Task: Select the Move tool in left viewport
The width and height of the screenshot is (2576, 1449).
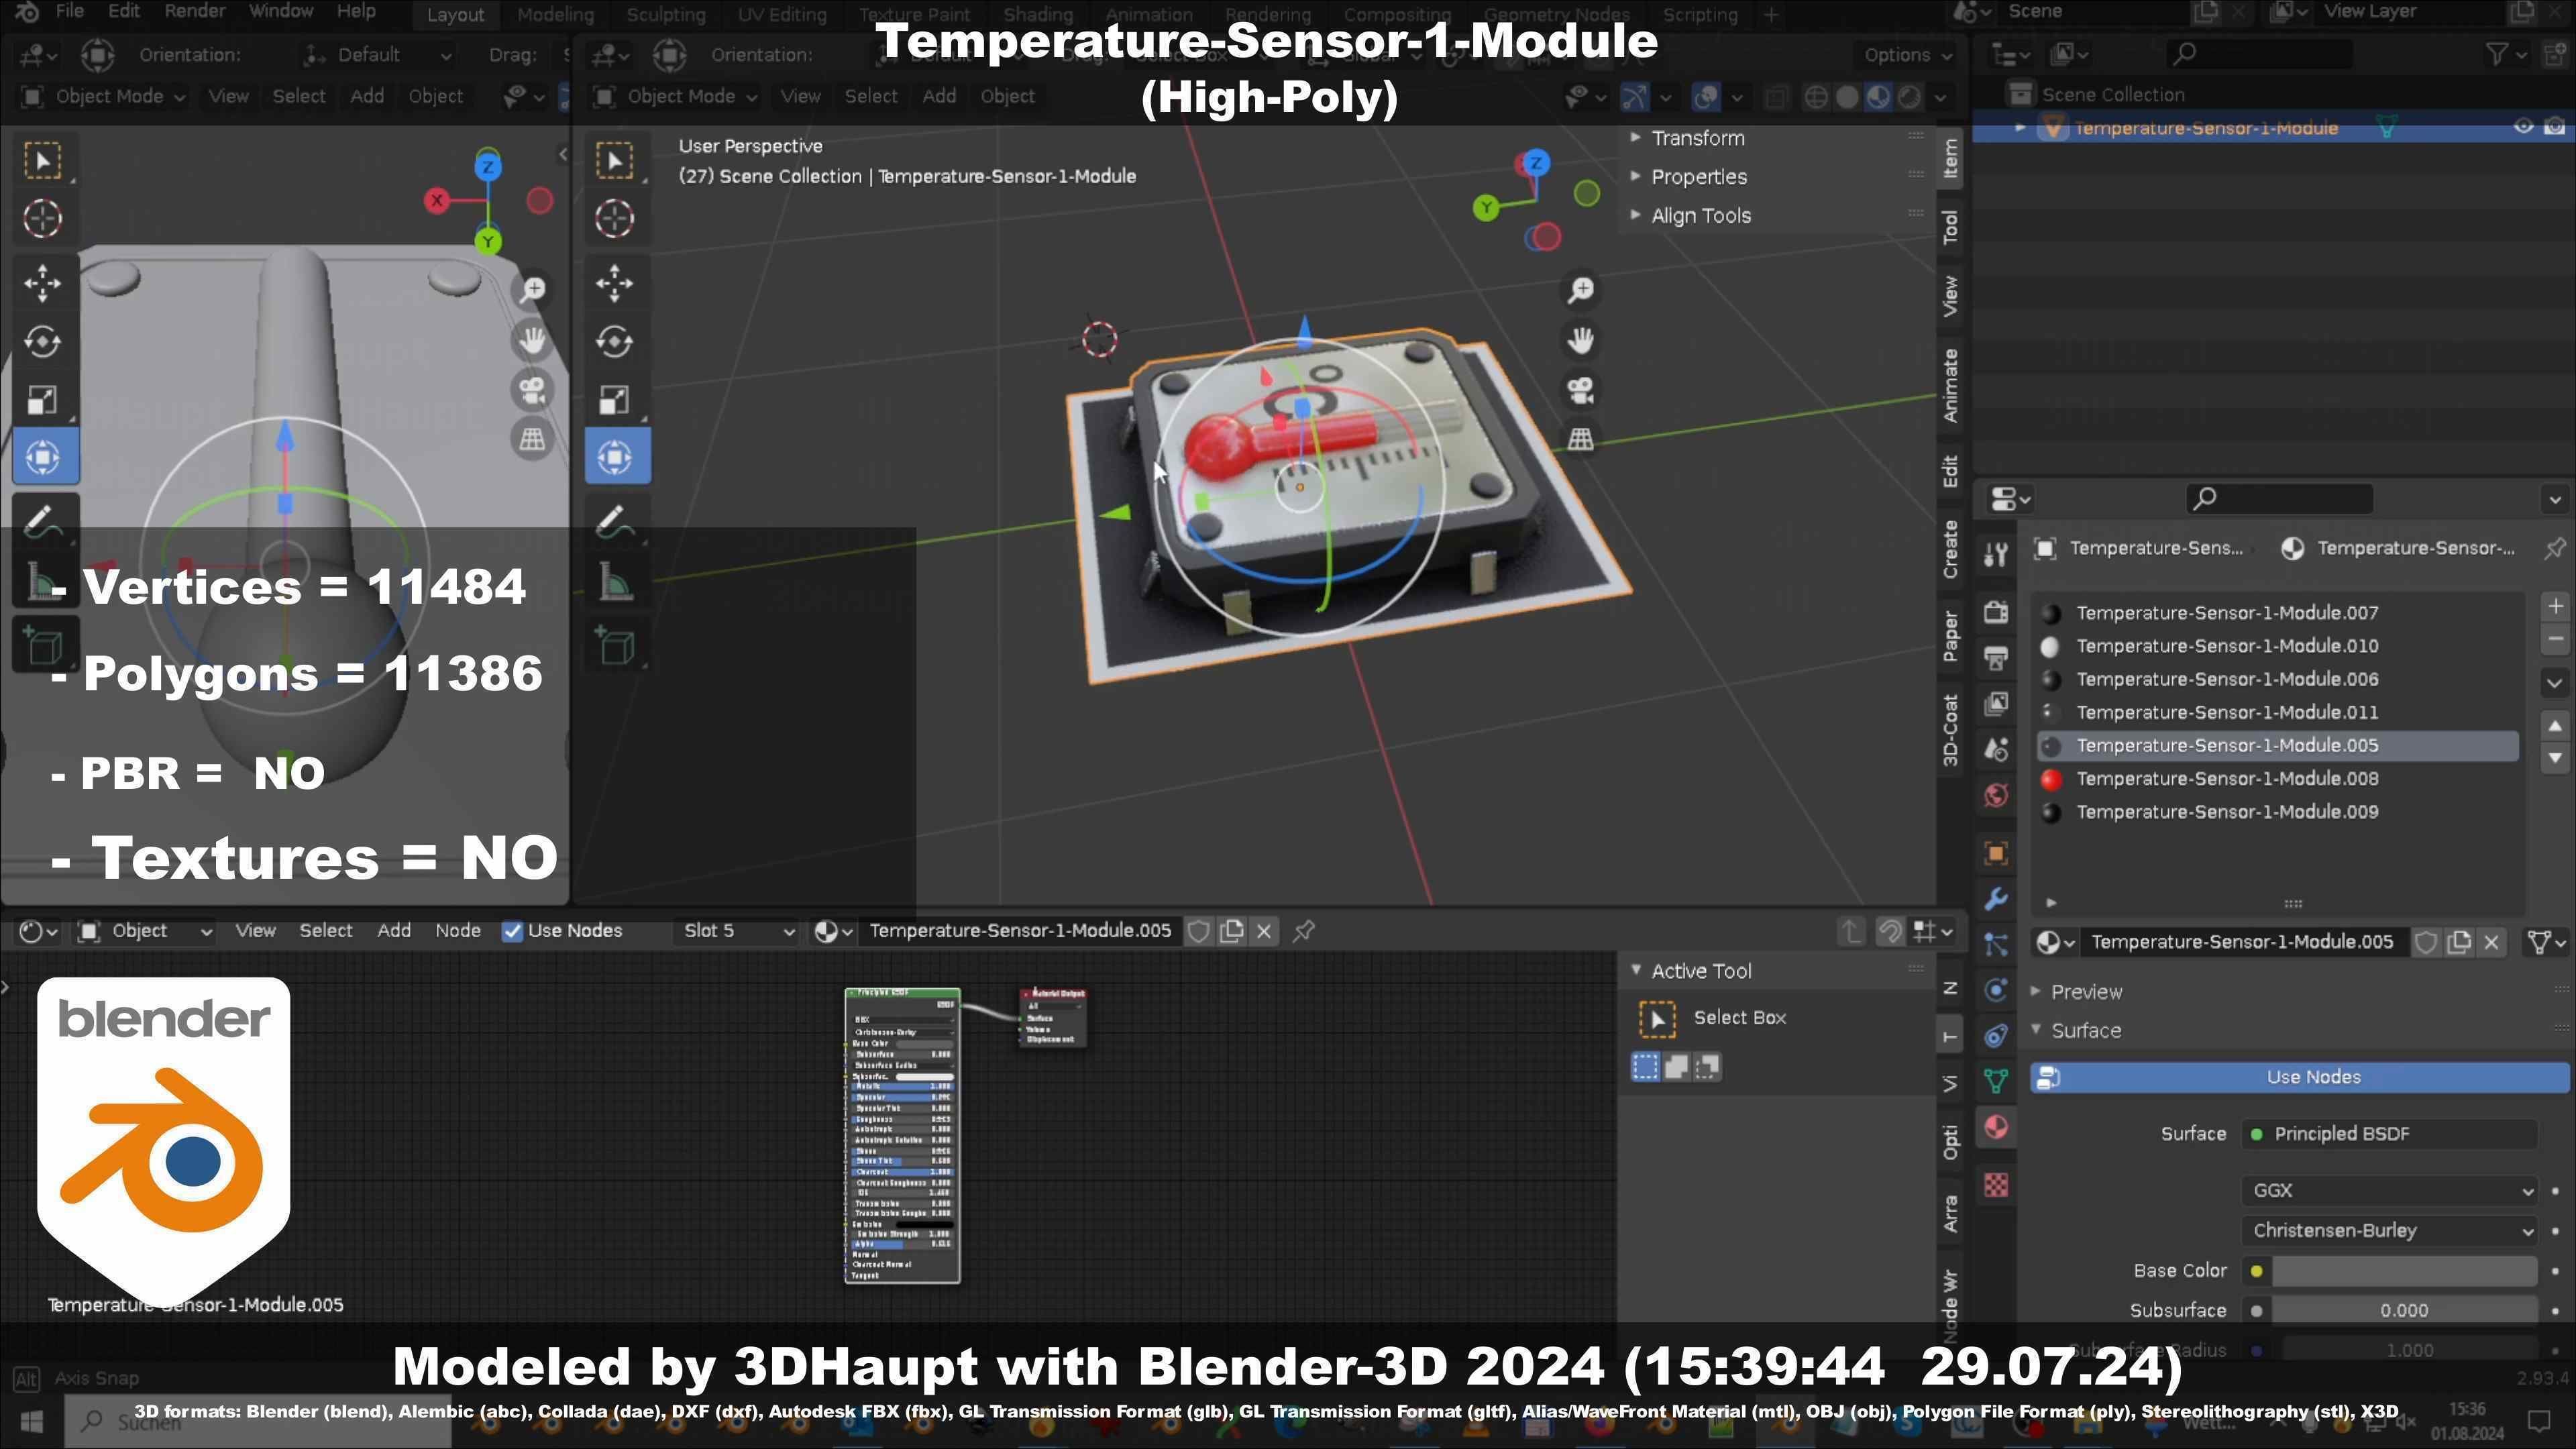Action: point(43,284)
